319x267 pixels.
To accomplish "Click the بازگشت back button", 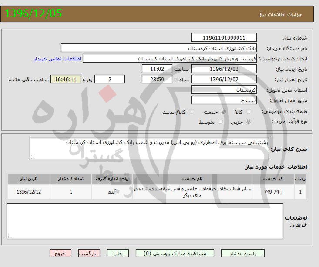I will (89, 254).
